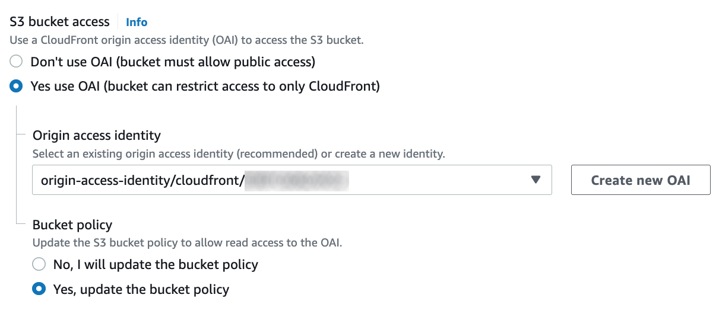Click the "S3 bucket access" section heading
This screenshot has height=333, width=716.
60,22
